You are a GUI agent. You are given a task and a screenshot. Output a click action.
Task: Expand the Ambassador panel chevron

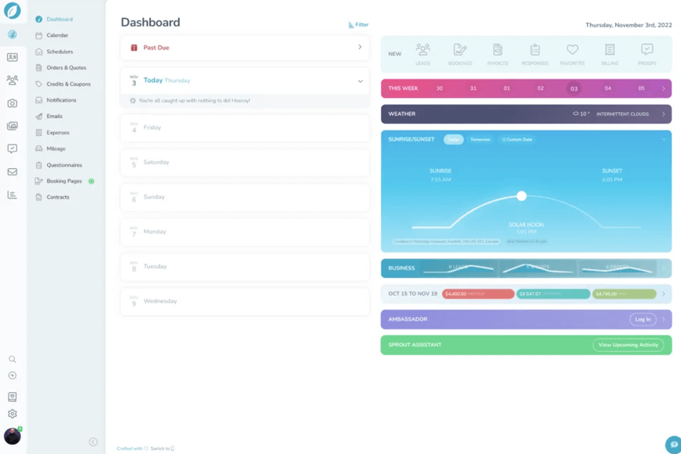tap(663, 319)
